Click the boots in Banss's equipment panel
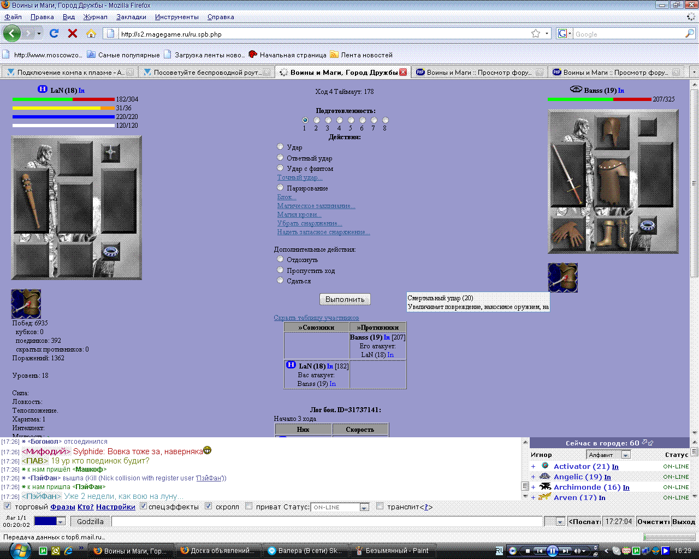This screenshot has width=699, height=559. click(x=612, y=234)
